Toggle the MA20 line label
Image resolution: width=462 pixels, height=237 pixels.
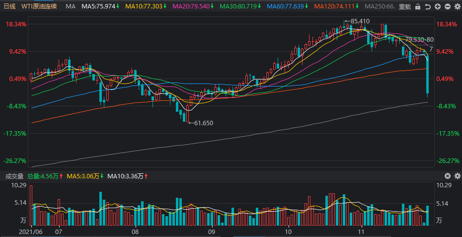[193, 6]
